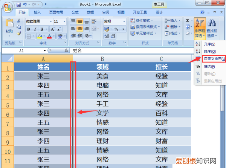
Task: Toggle Underline formatting
Action: (42, 29)
